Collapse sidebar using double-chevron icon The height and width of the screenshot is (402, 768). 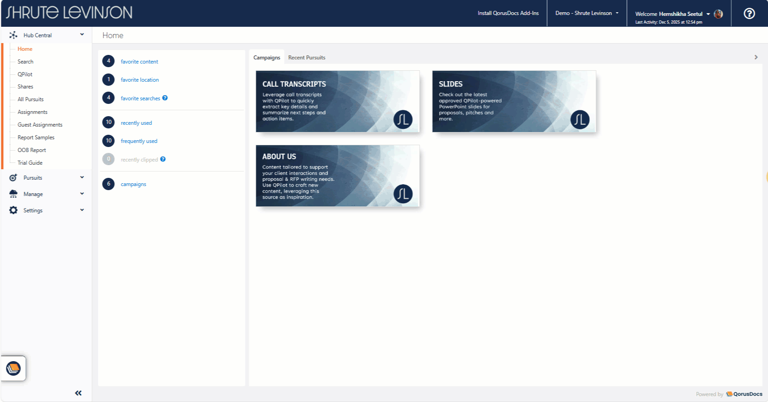[x=78, y=393]
